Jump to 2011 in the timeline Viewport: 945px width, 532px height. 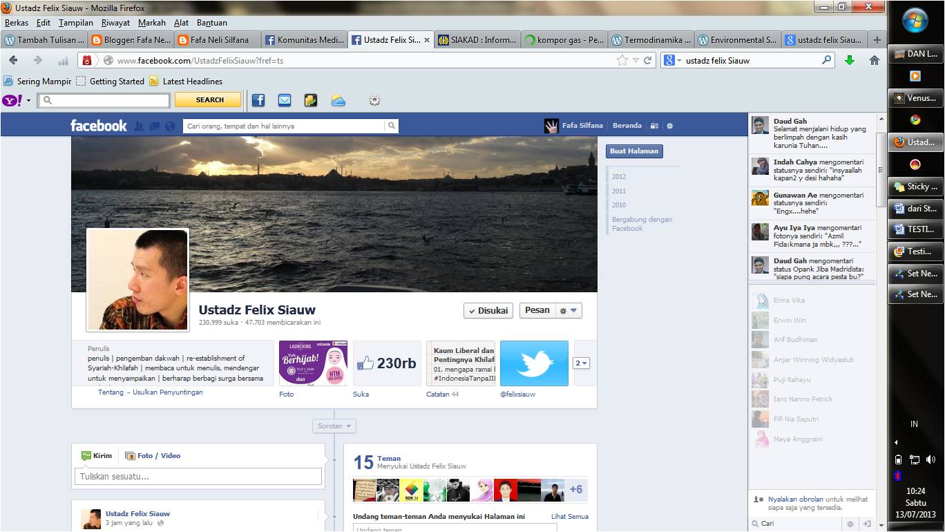619,191
